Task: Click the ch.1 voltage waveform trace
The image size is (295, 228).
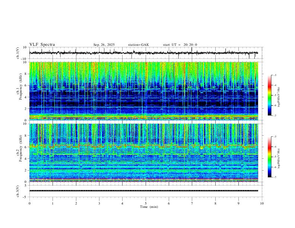Action: tap(143, 53)
